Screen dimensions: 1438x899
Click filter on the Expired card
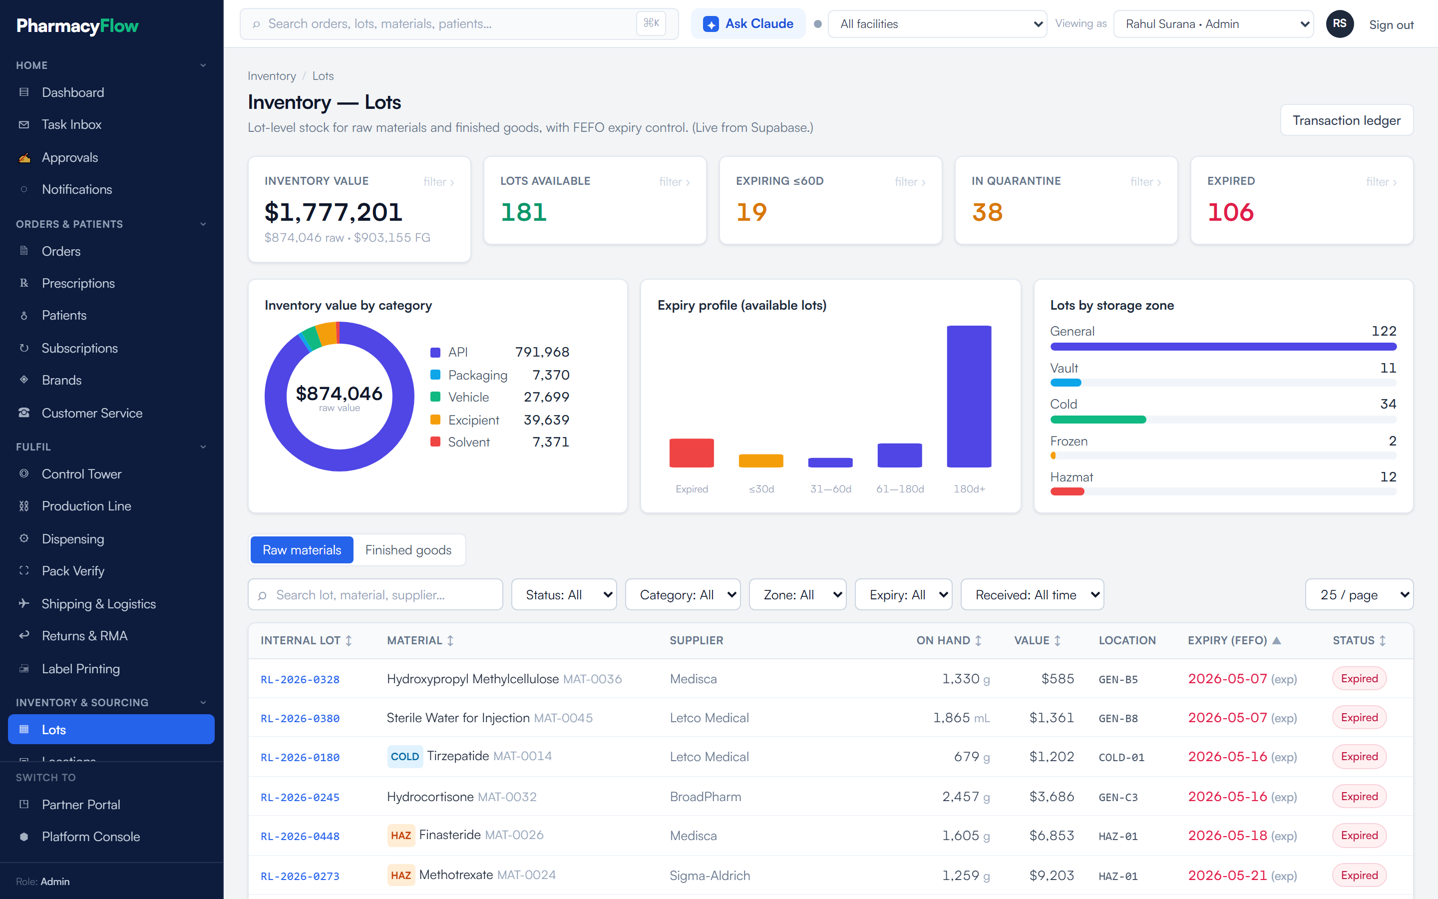1381,182
